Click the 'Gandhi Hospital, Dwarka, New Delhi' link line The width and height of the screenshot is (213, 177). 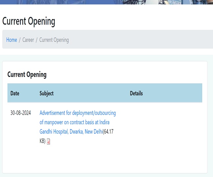click(x=71, y=132)
